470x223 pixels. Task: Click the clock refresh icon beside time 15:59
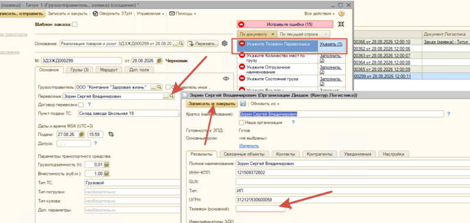click(x=111, y=134)
